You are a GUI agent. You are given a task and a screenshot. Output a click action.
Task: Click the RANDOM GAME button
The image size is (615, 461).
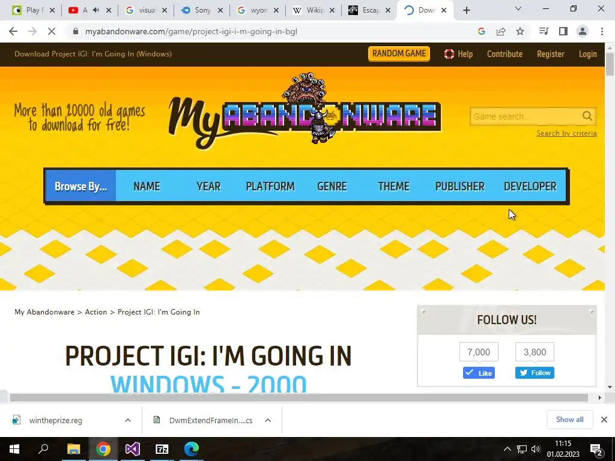[x=399, y=53]
